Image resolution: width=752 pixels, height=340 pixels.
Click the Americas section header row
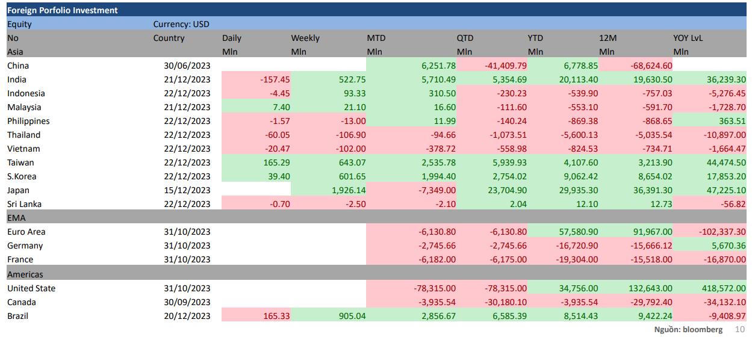25,274
